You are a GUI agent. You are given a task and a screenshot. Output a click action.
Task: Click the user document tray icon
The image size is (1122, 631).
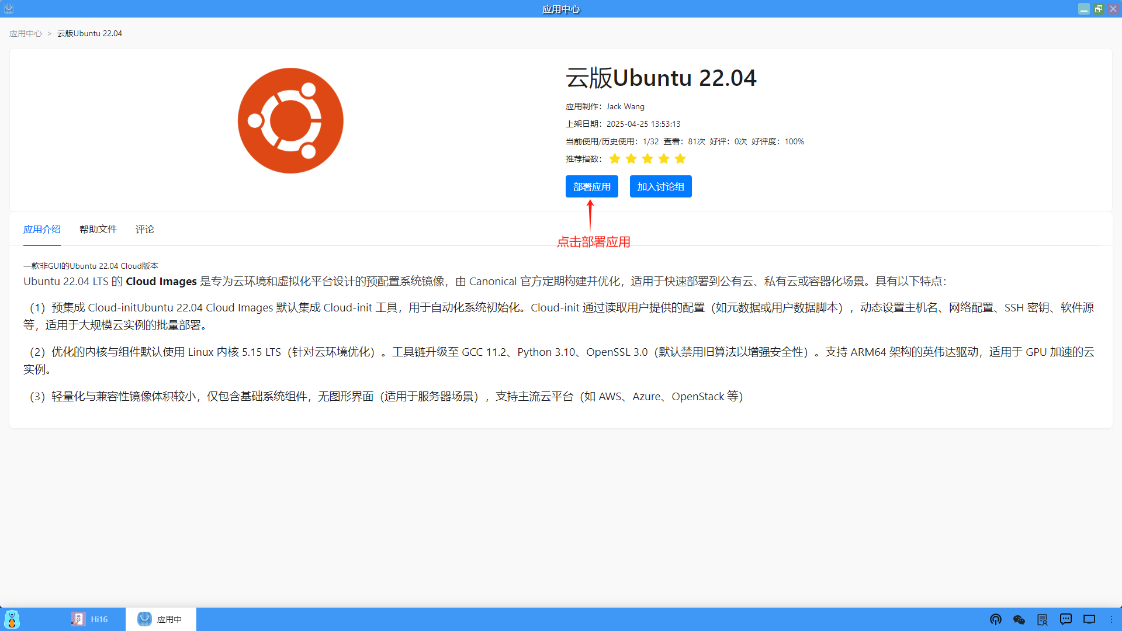click(x=1042, y=619)
